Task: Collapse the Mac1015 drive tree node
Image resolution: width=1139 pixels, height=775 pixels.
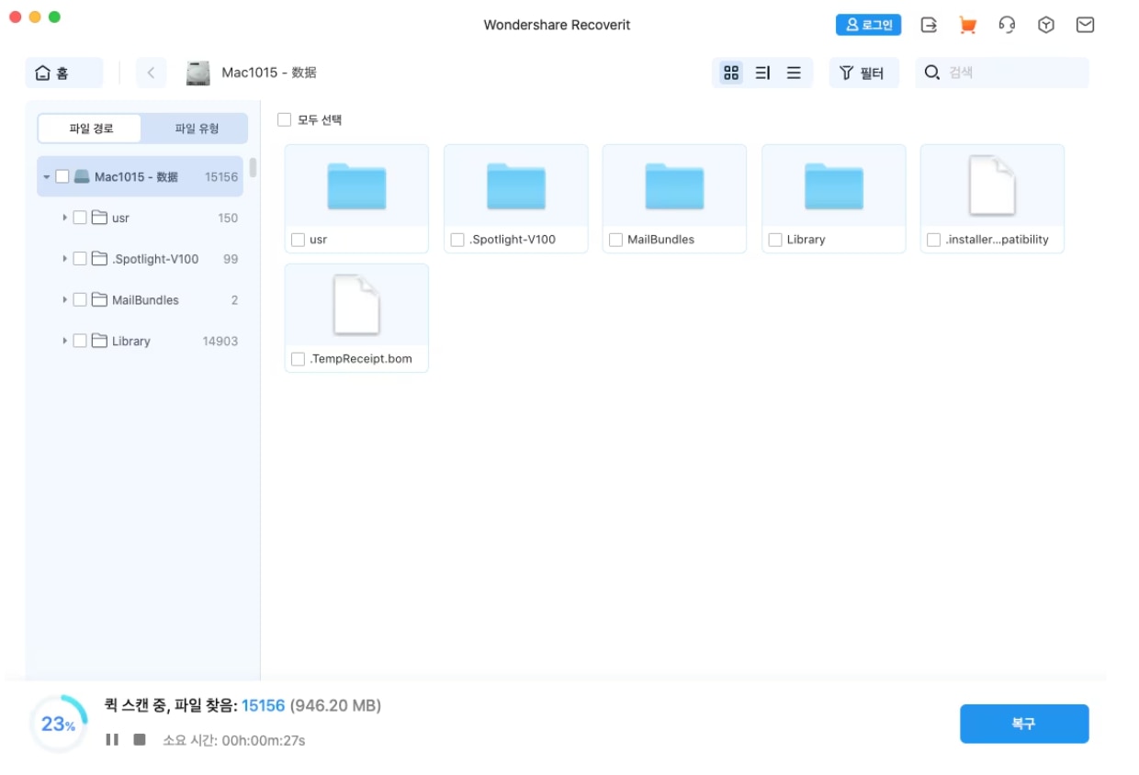Action: [x=47, y=177]
